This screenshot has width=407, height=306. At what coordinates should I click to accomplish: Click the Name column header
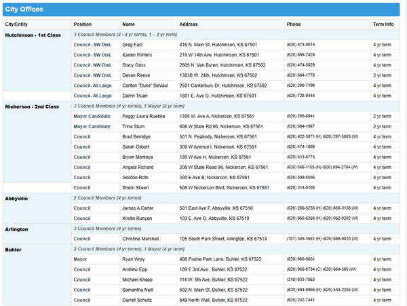[x=128, y=24]
